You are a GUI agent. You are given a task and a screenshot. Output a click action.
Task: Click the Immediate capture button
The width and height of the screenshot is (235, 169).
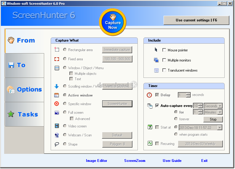pos(117,50)
